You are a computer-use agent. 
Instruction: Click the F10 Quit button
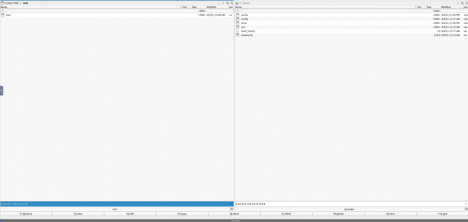point(442,214)
